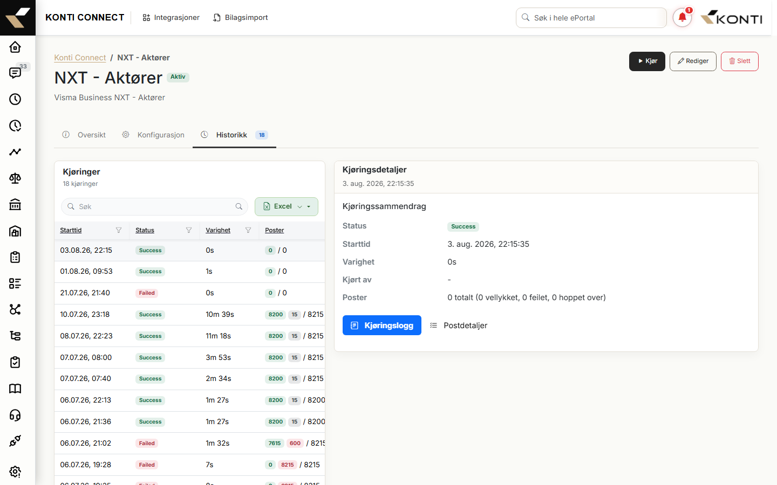The image size is (777, 485).
Task: Open the bank building icon in the sidebar
Action: pos(15,204)
